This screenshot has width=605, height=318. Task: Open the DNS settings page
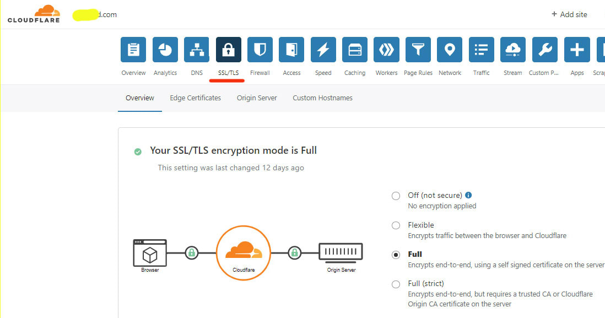[x=196, y=50]
